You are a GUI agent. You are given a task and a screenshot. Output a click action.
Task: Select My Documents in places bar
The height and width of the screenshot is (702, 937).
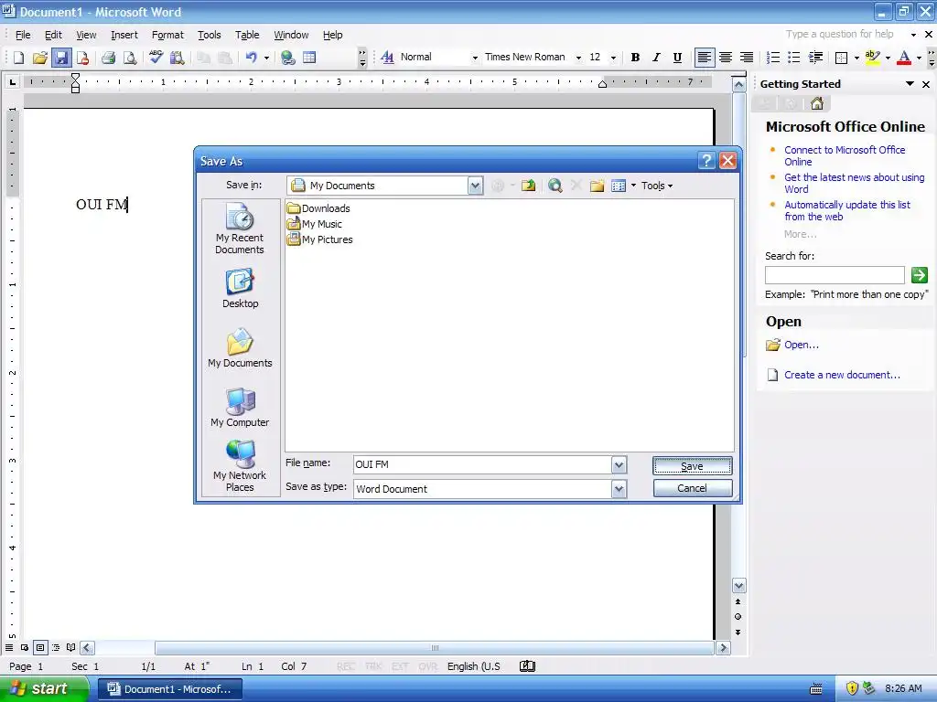(x=241, y=347)
